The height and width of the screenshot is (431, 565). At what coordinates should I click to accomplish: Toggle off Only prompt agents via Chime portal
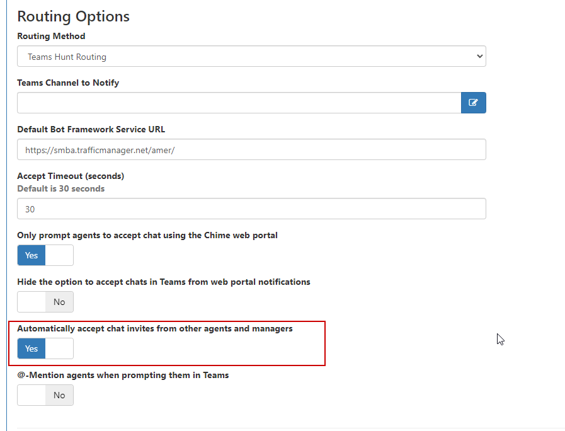[x=45, y=255]
